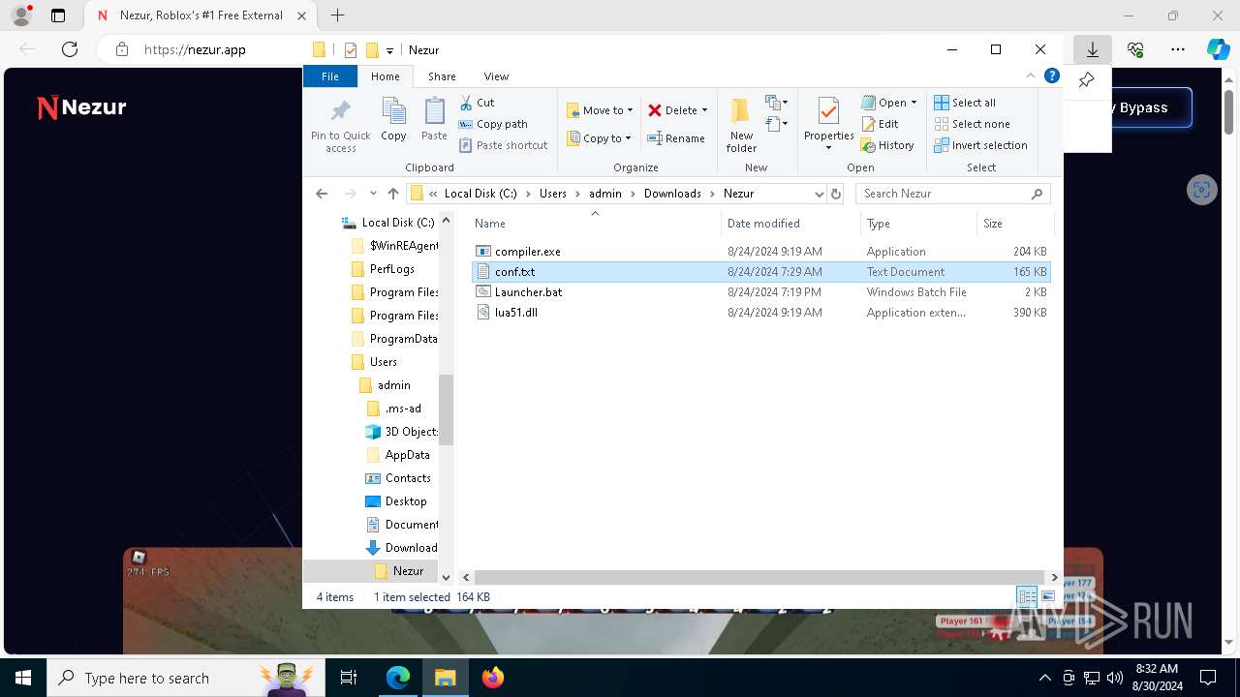Show file History
This screenshot has width=1240, height=697.
(x=887, y=145)
